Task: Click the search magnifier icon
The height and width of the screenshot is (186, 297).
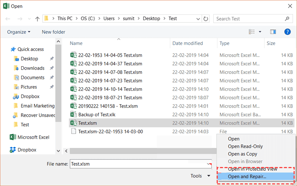Action: 287,19
